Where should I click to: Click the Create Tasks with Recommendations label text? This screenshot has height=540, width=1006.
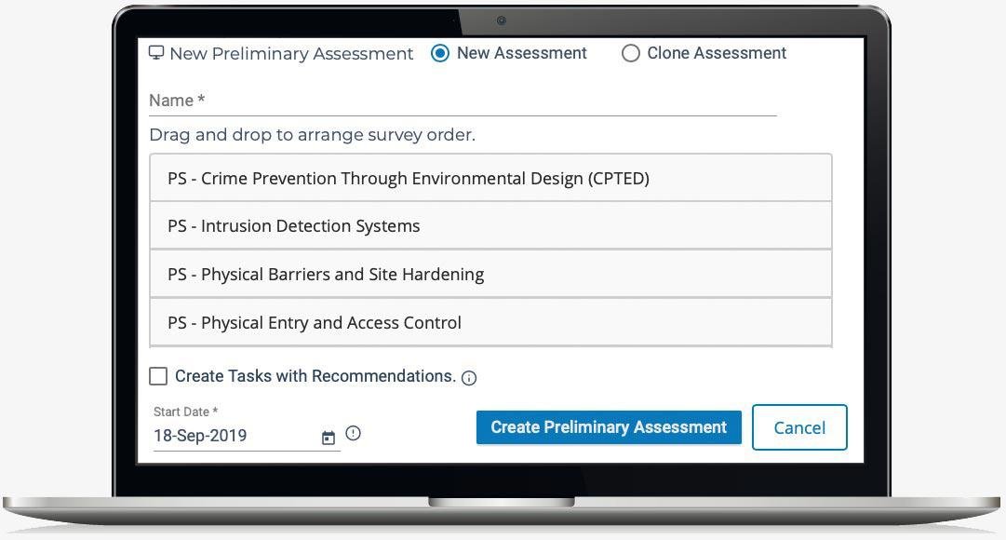(315, 376)
